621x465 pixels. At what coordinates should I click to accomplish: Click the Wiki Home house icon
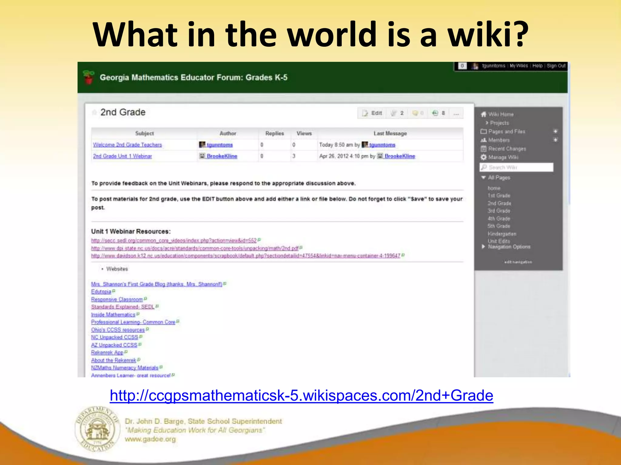point(484,114)
